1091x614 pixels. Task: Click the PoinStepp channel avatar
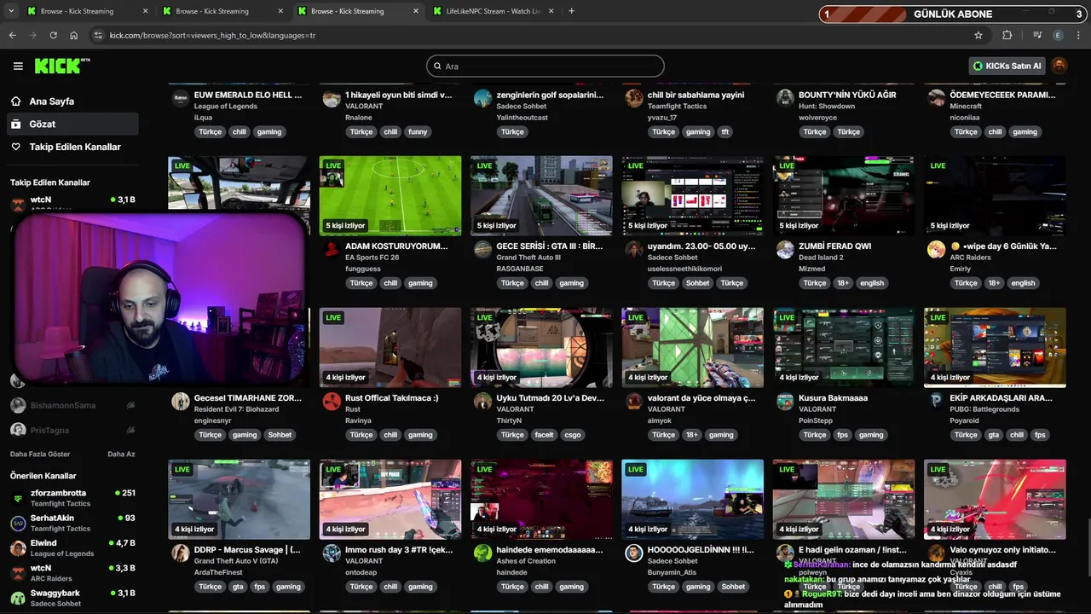[785, 402]
